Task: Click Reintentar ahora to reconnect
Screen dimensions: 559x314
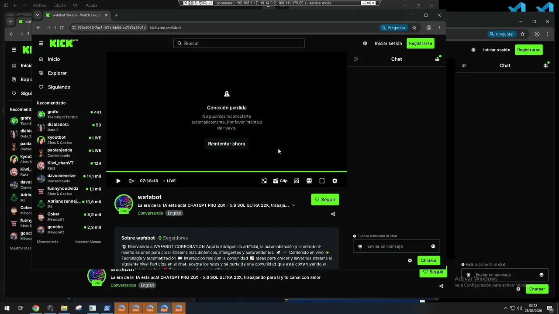Action: coord(227,144)
